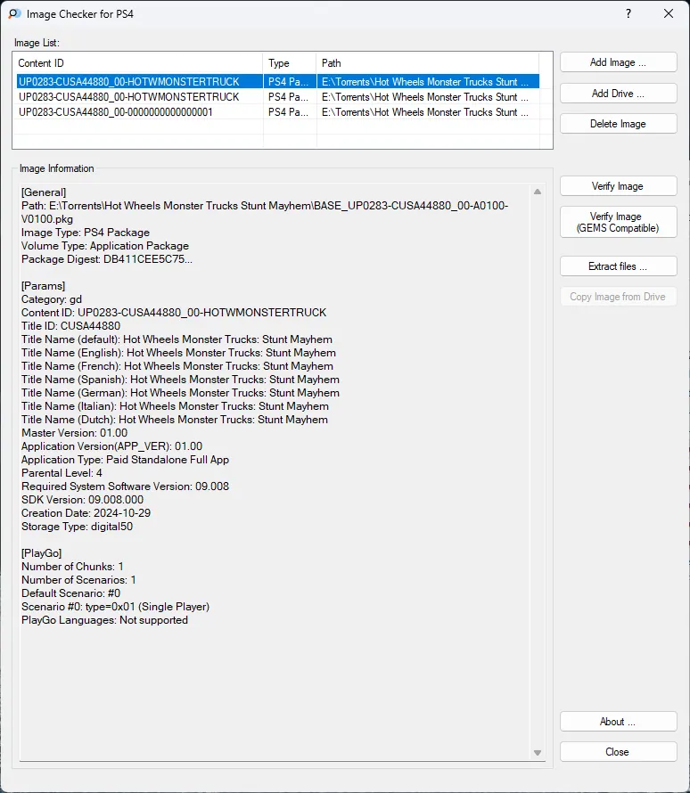Viewport: 690px width, 793px height.
Task: Click the Application Version(APP_VER) line
Action: click(111, 446)
